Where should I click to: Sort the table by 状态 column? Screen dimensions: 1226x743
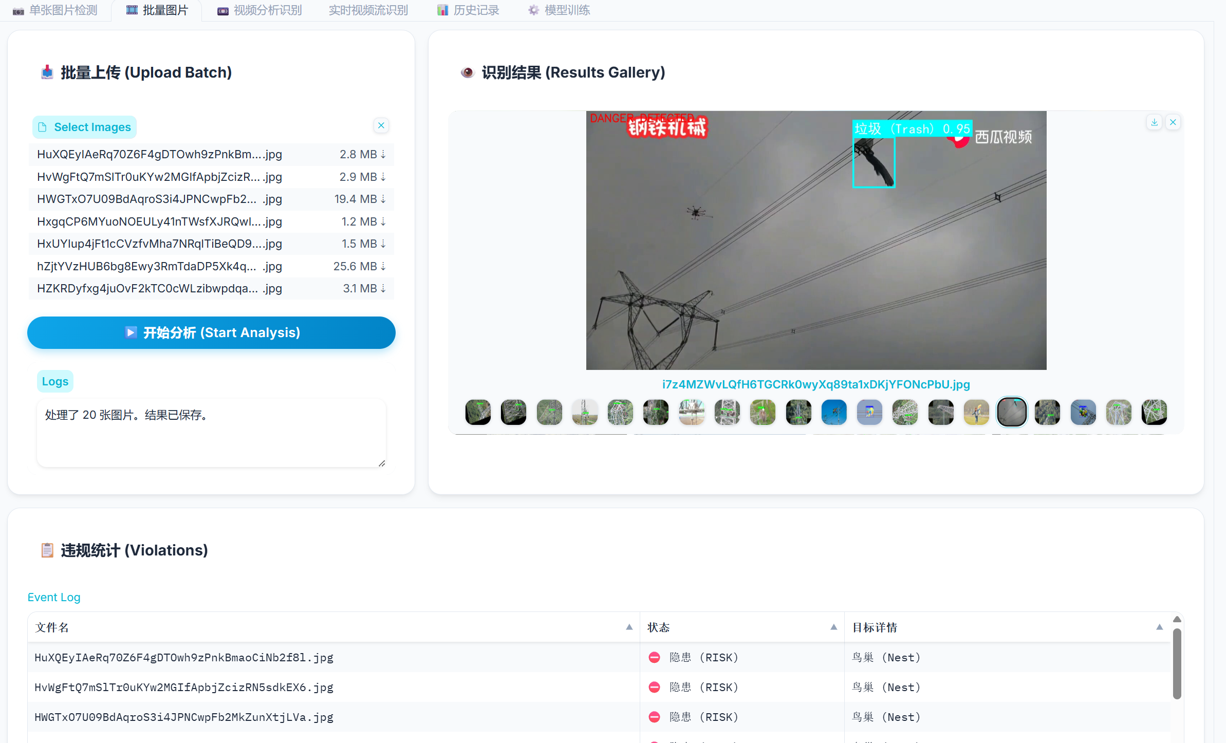[833, 627]
